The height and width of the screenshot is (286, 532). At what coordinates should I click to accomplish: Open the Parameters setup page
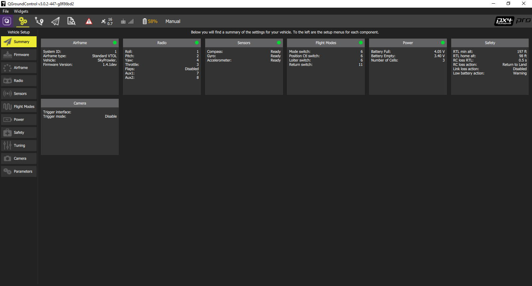coord(19,172)
